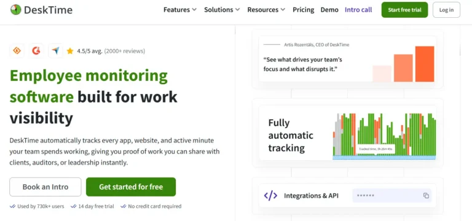Click the No credit card required text
472x221 pixels.
(x=155, y=206)
